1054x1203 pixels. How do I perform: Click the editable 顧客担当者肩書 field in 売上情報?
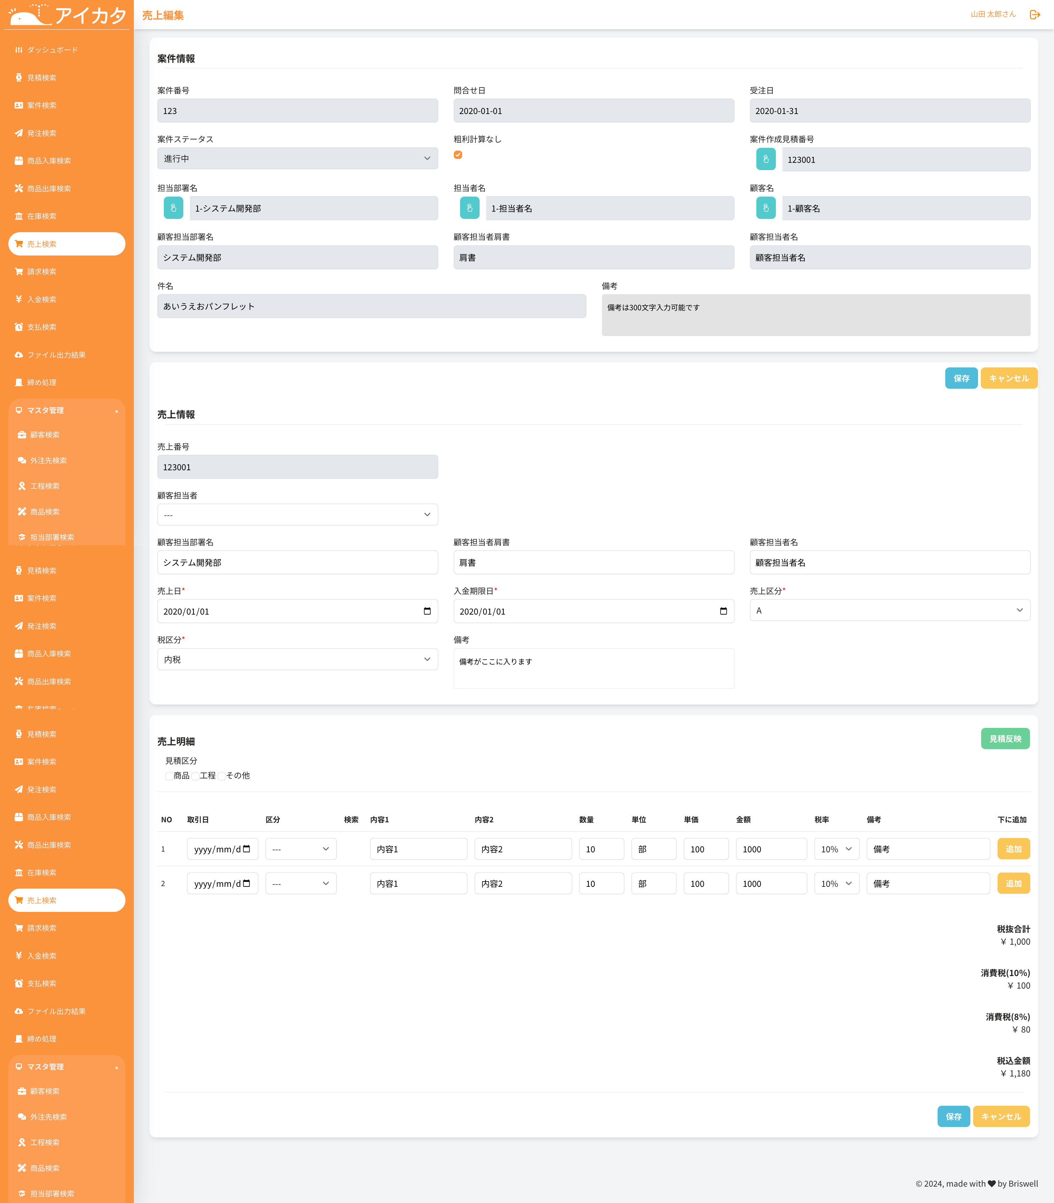[x=594, y=562]
